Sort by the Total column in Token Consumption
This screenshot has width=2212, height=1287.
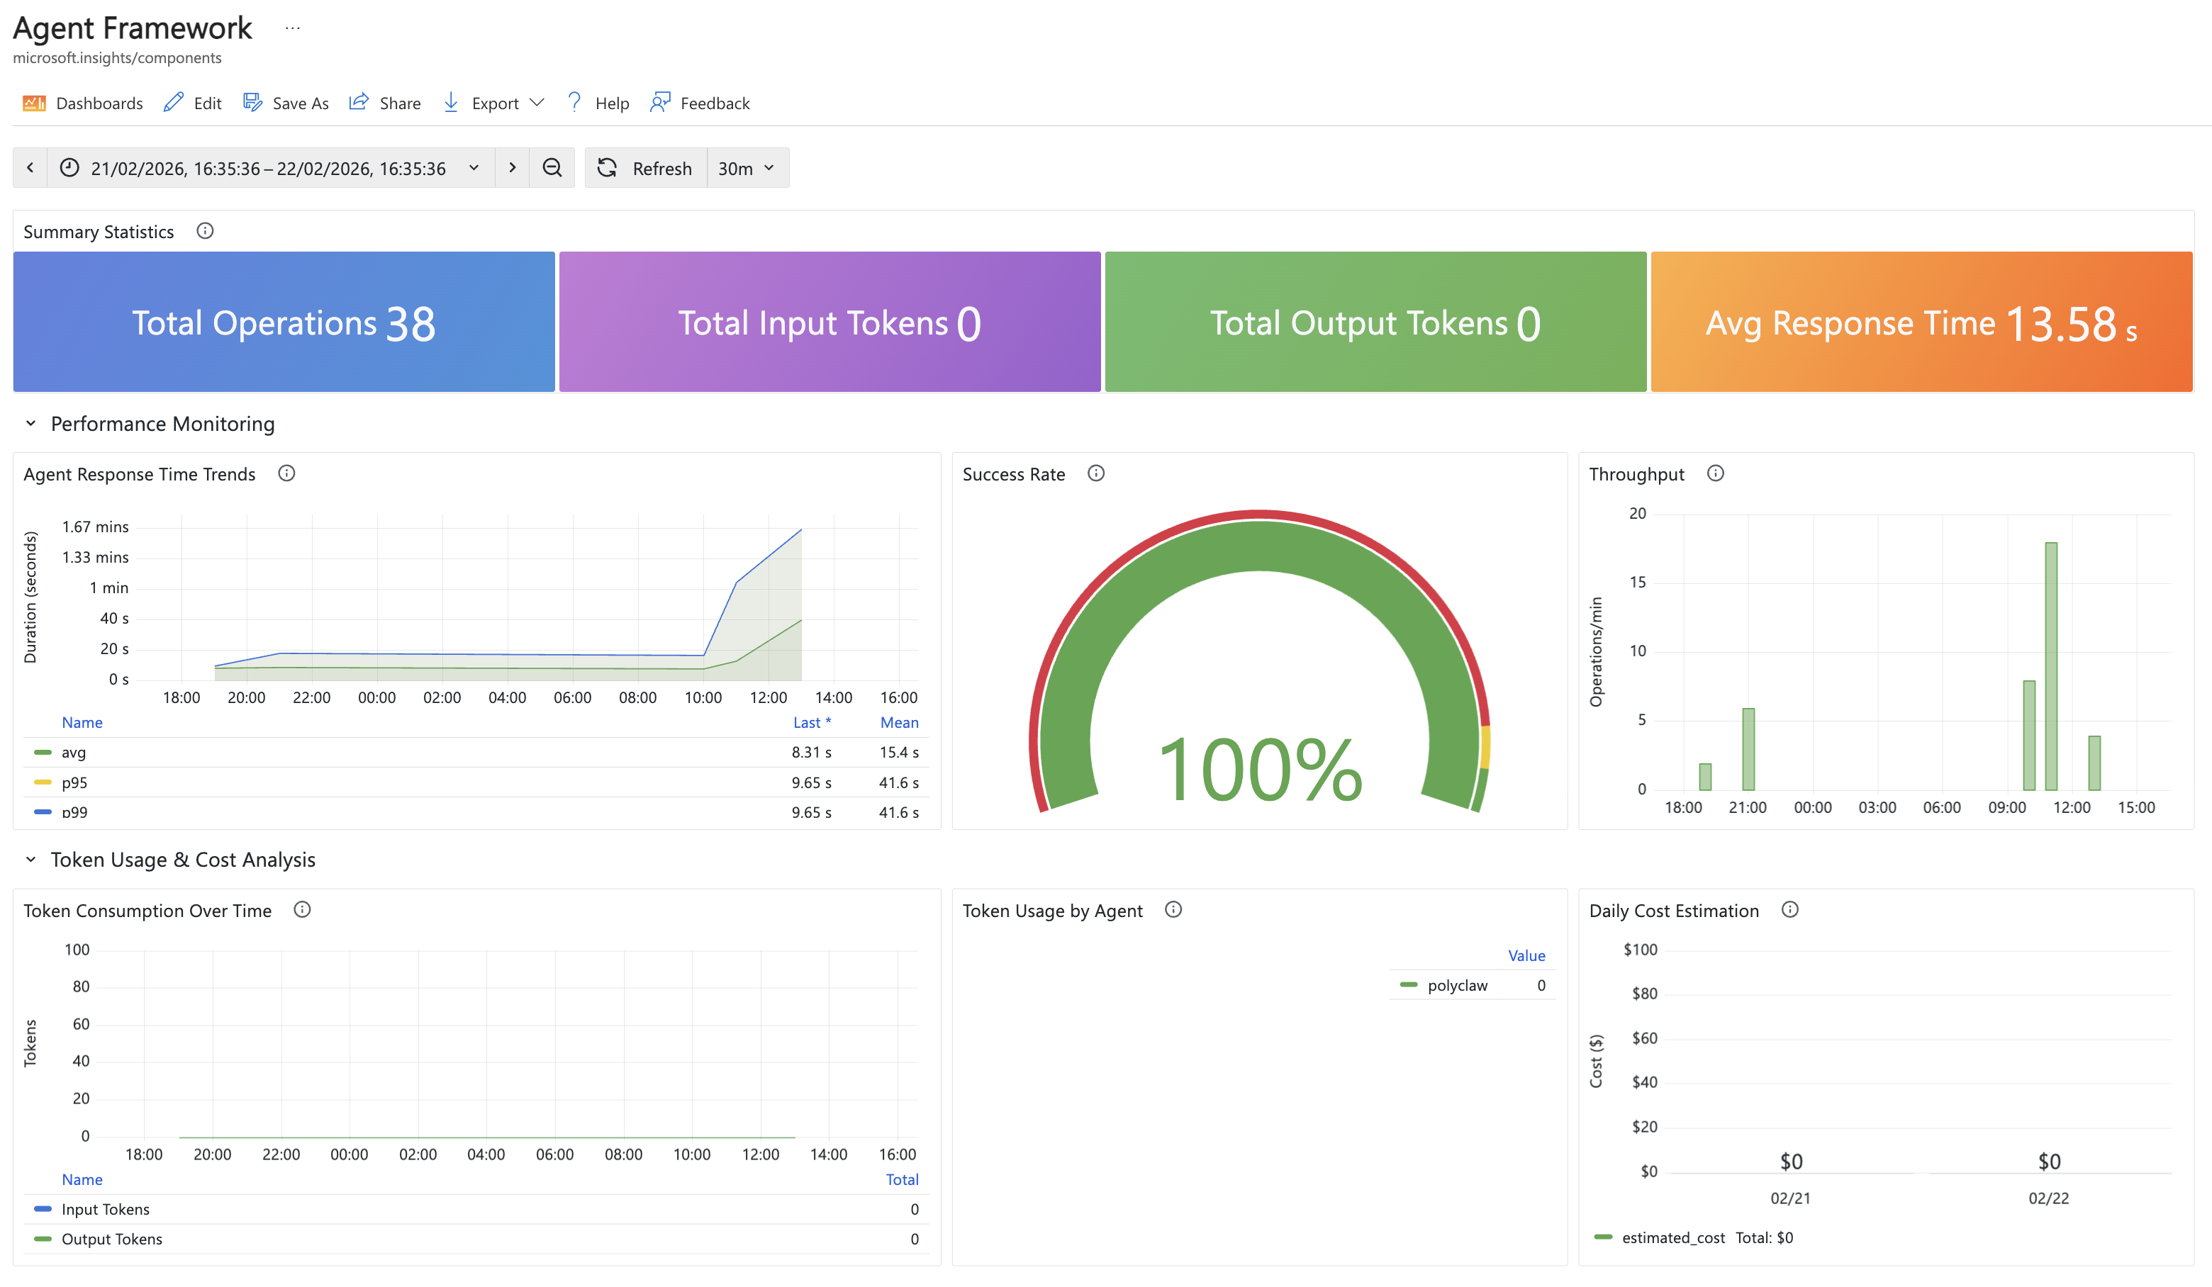(x=902, y=1179)
